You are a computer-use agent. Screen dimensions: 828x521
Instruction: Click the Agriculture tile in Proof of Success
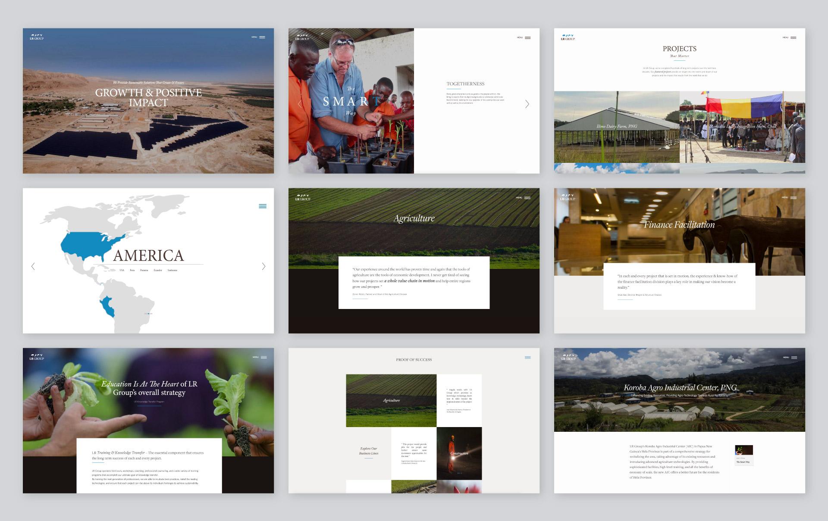391,400
